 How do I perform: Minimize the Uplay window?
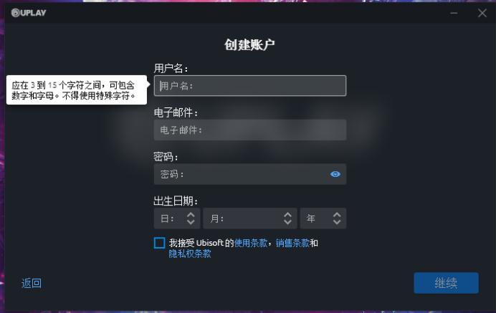click(x=454, y=13)
